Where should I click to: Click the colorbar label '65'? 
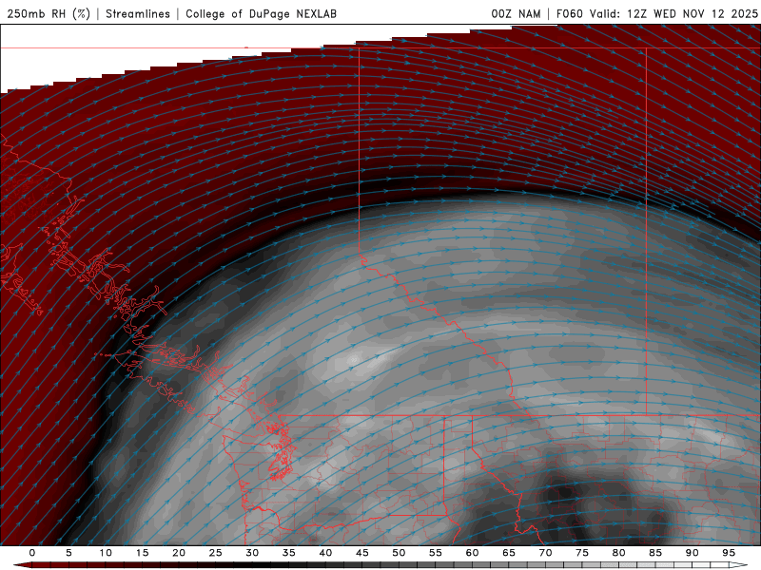(509, 553)
